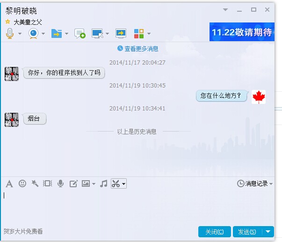Click the remote desktop control icon

[x=97, y=33]
